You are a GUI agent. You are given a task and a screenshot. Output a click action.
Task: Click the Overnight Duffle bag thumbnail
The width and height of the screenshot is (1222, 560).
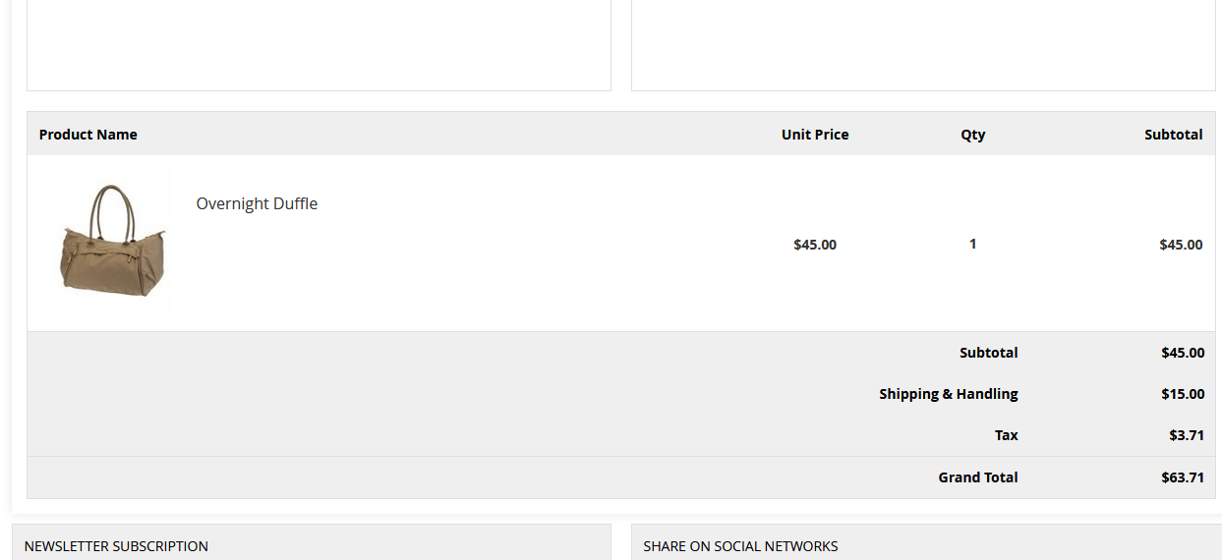point(112,242)
